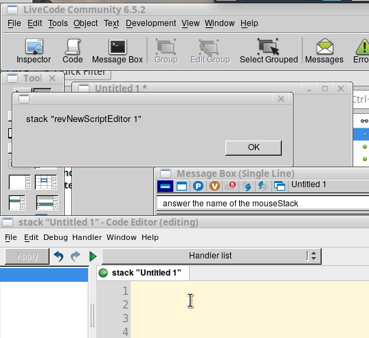
Task: Open the Code Editor Edit menu
Action: tap(32, 237)
